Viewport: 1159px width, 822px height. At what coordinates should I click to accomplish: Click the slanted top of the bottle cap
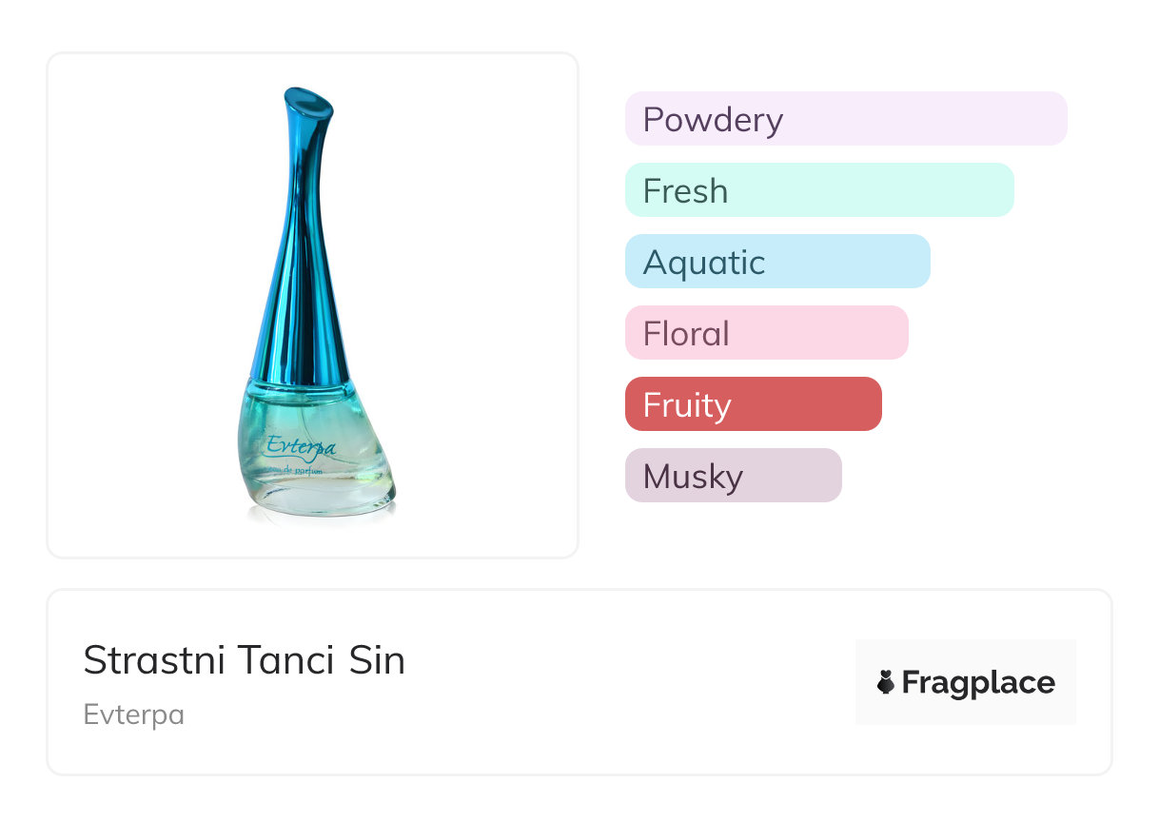click(x=308, y=100)
